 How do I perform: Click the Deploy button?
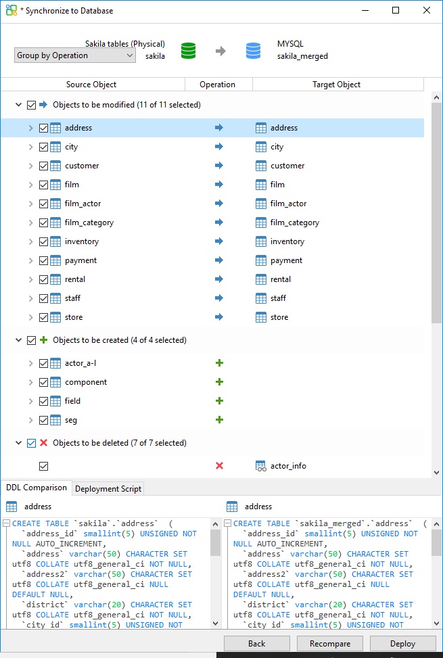402,644
